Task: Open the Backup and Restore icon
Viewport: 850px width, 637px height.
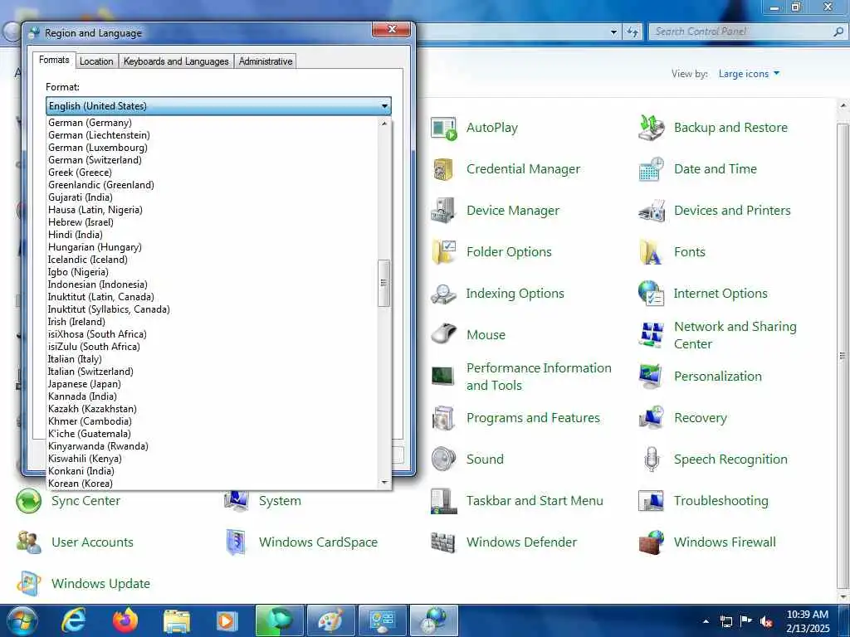Action: click(x=651, y=128)
